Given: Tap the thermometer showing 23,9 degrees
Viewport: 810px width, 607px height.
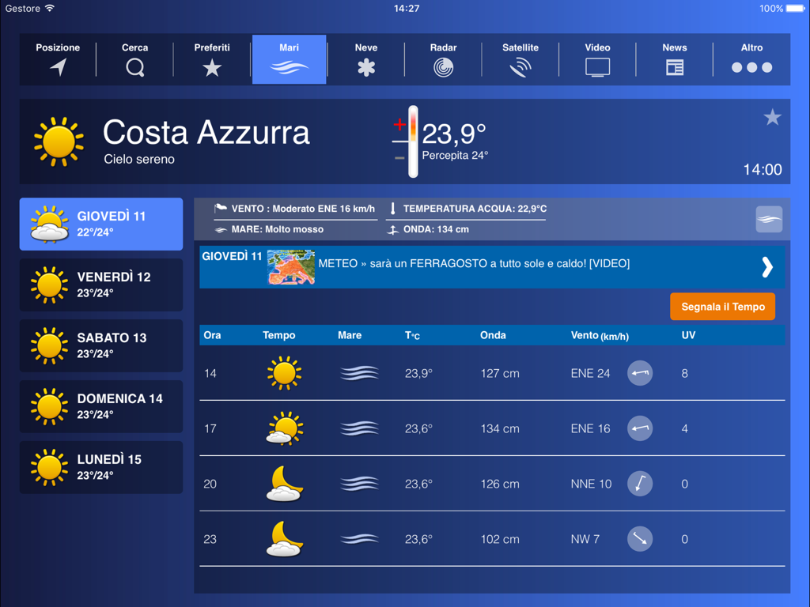Looking at the screenshot, I should click(x=411, y=141).
